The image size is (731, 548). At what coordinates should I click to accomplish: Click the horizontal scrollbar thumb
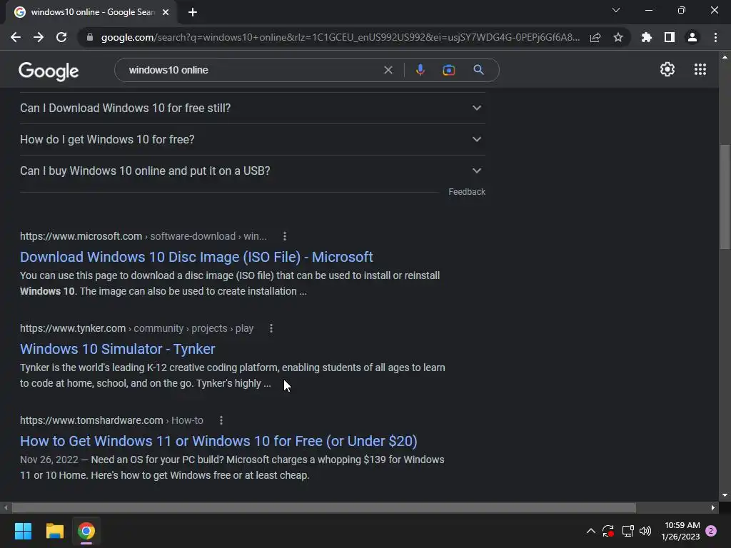pos(324,507)
